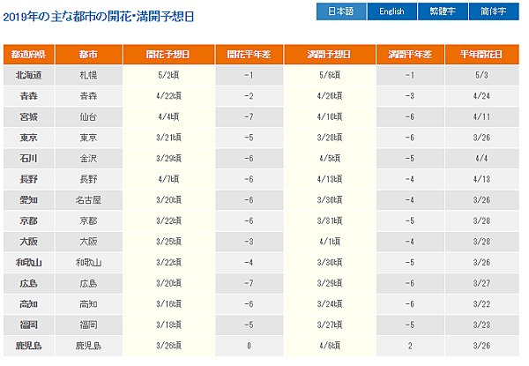Click 4/10頃 full bloom date for 仙台

pos(330,117)
